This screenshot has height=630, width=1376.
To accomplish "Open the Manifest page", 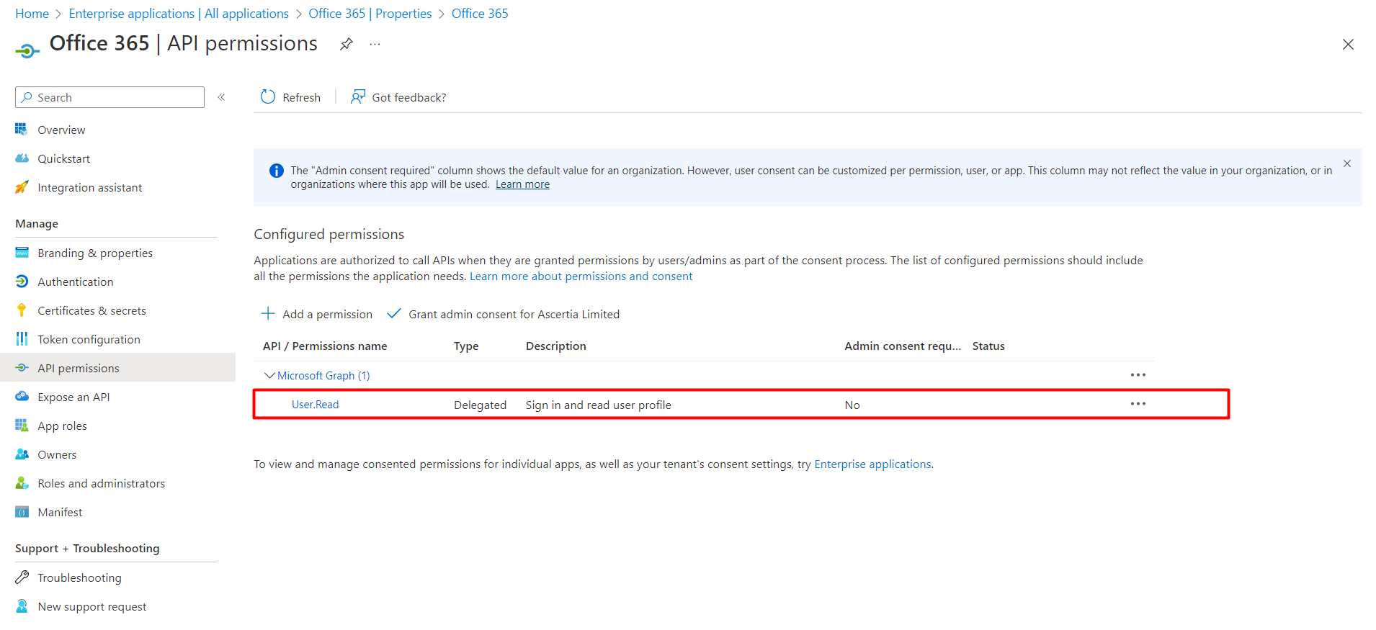I will coord(60,513).
